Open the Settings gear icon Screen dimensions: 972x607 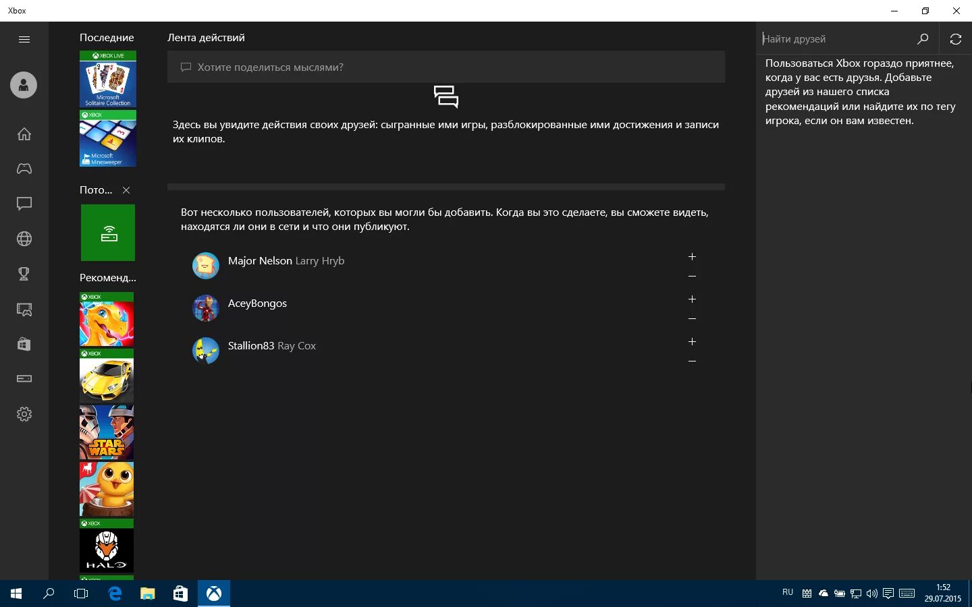[24, 414]
